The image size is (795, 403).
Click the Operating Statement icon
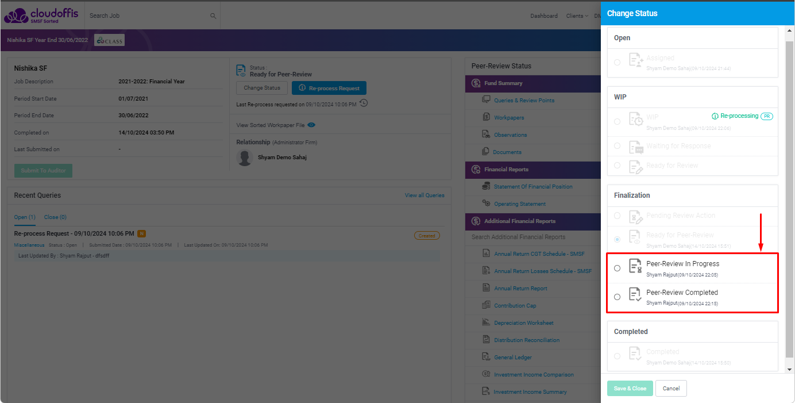point(486,204)
